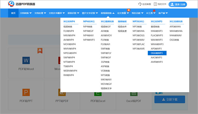Image resolution: width=198 pixels, height=114 pixels.
Task: Select MP4转GIF menu entry
Action: tap(88, 31)
